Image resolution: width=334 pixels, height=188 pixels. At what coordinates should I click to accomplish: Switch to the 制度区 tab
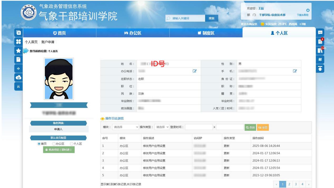point(206,33)
